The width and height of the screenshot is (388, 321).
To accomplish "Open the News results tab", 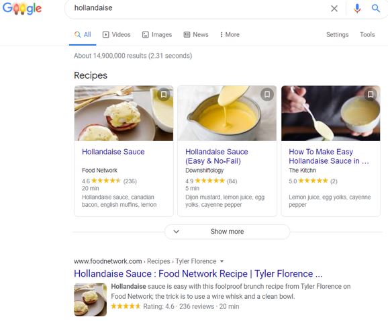I will pos(196,35).
